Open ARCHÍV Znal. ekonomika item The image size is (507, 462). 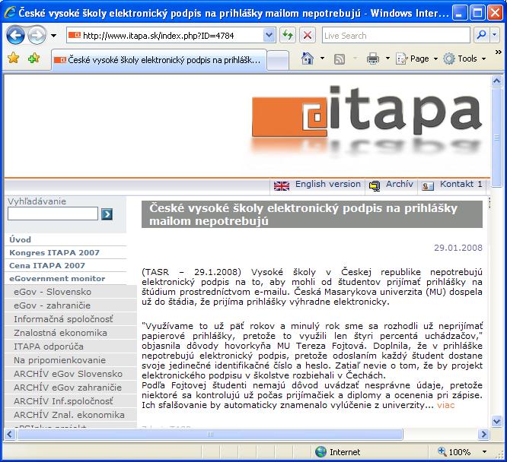71,415
